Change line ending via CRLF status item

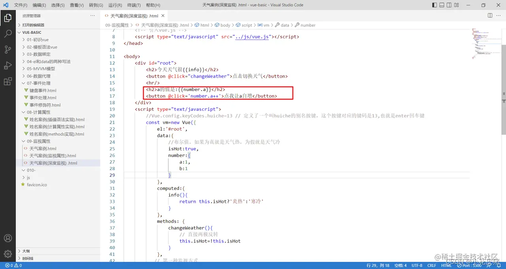pyautogui.click(x=432, y=265)
